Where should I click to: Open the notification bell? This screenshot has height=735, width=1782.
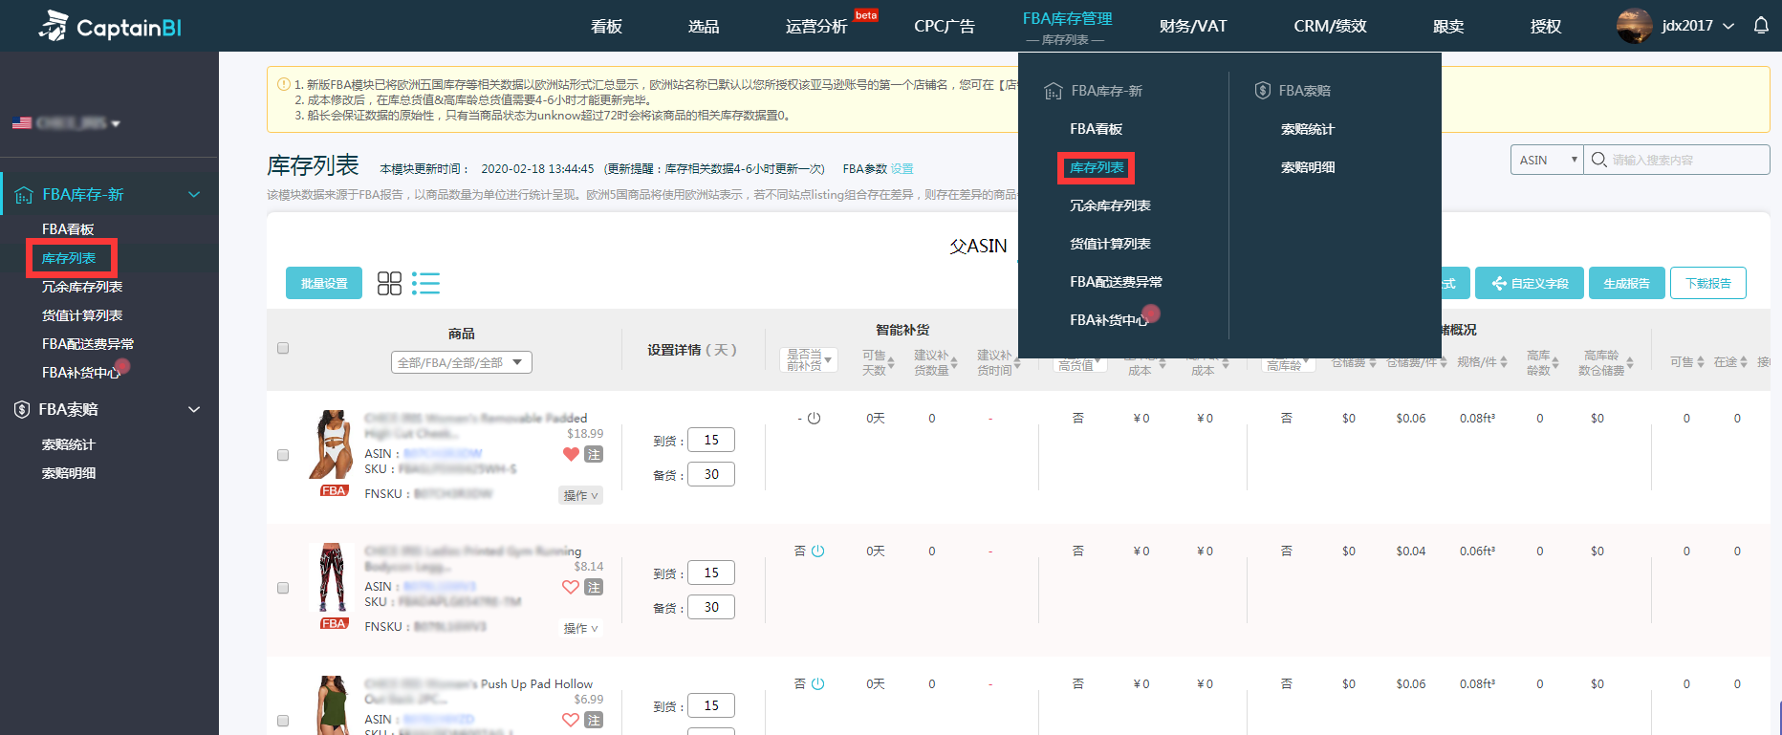click(x=1761, y=26)
